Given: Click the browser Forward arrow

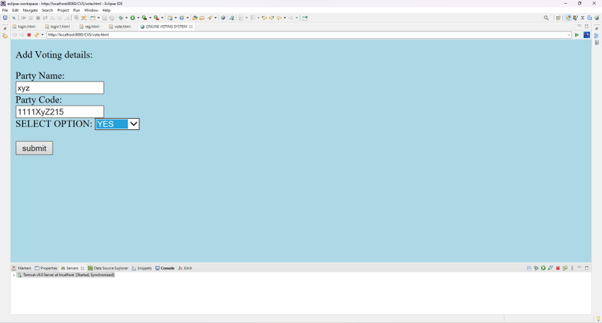Looking at the screenshot, I should tap(22, 35).
